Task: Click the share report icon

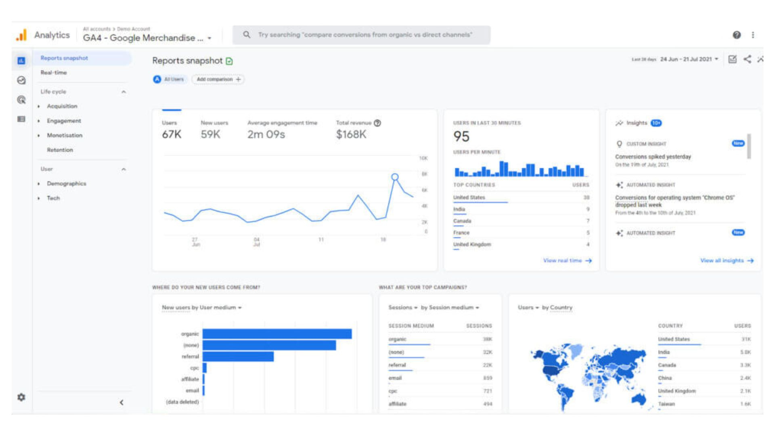Action: coord(748,59)
